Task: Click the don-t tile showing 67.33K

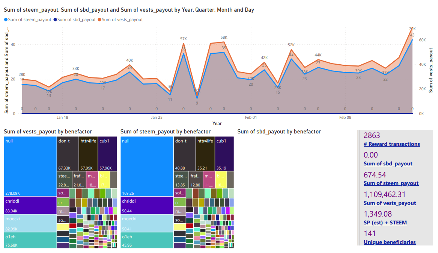Action: tap(68, 154)
